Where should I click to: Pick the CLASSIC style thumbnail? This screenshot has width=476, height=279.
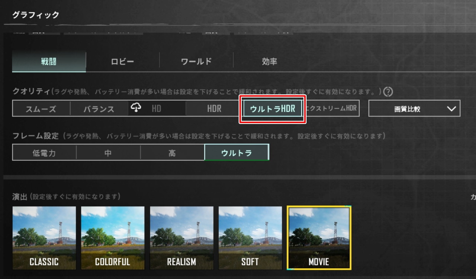pyautogui.click(x=44, y=238)
